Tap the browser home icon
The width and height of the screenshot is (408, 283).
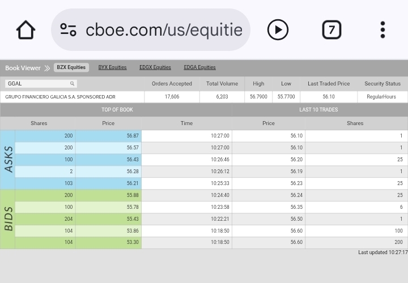25,29
